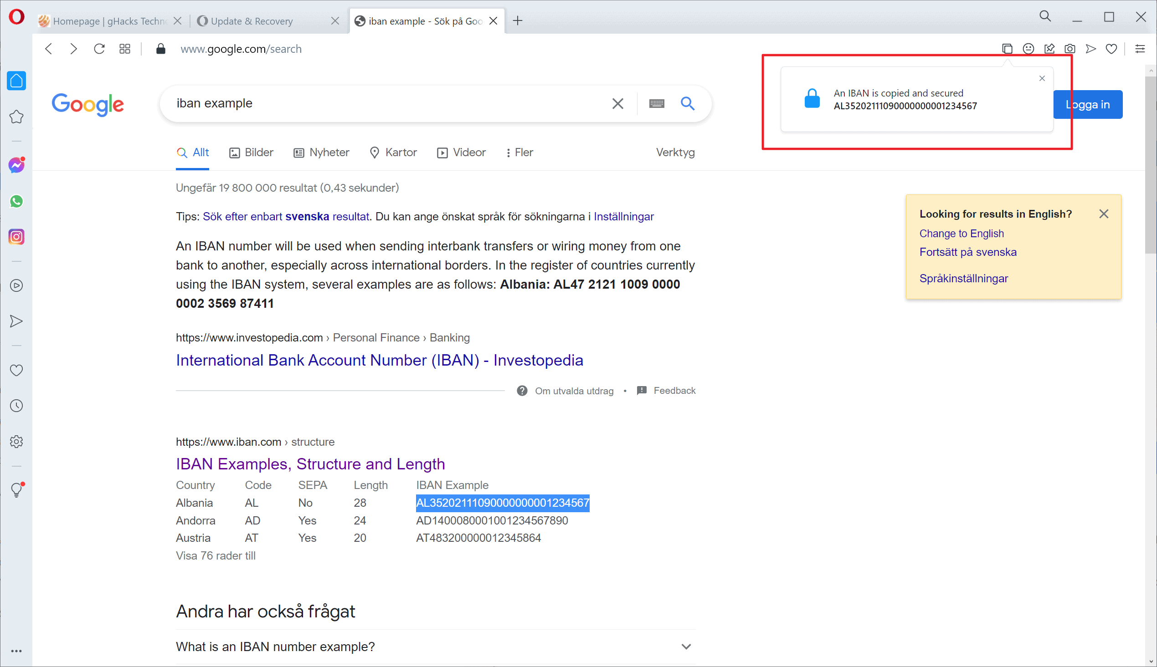Viewport: 1157px width, 667px height.
Task: Open Opera Easy Setup menu
Action: pyautogui.click(x=1140, y=49)
